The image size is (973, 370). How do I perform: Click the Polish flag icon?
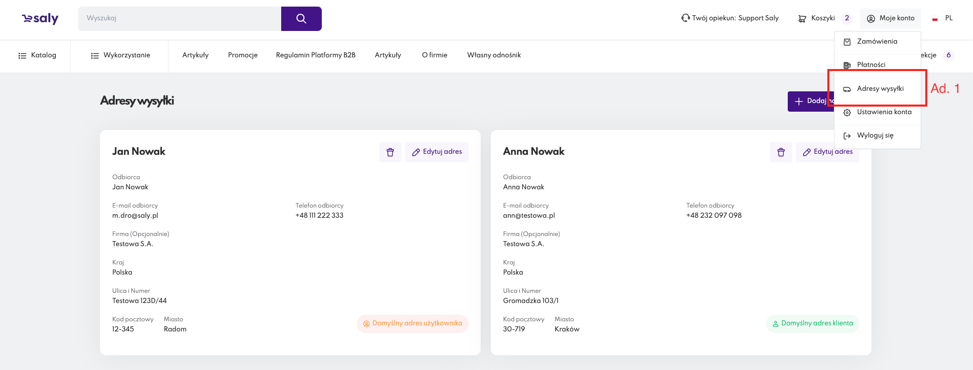(x=934, y=19)
